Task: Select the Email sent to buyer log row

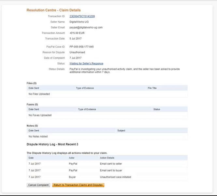Action: (x=107, y=170)
